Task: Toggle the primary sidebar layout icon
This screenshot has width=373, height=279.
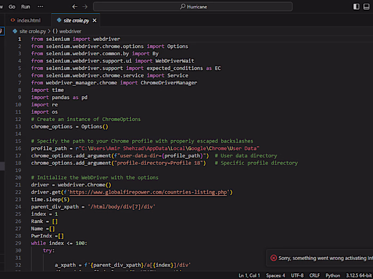Action: pos(356,7)
